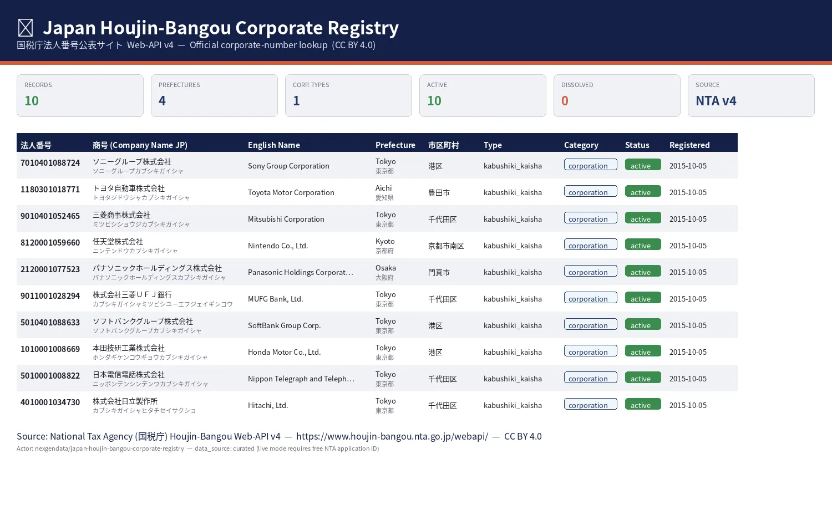Click the Mitsubishi Corporation name
This screenshot has width=832, height=510.
(286, 219)
